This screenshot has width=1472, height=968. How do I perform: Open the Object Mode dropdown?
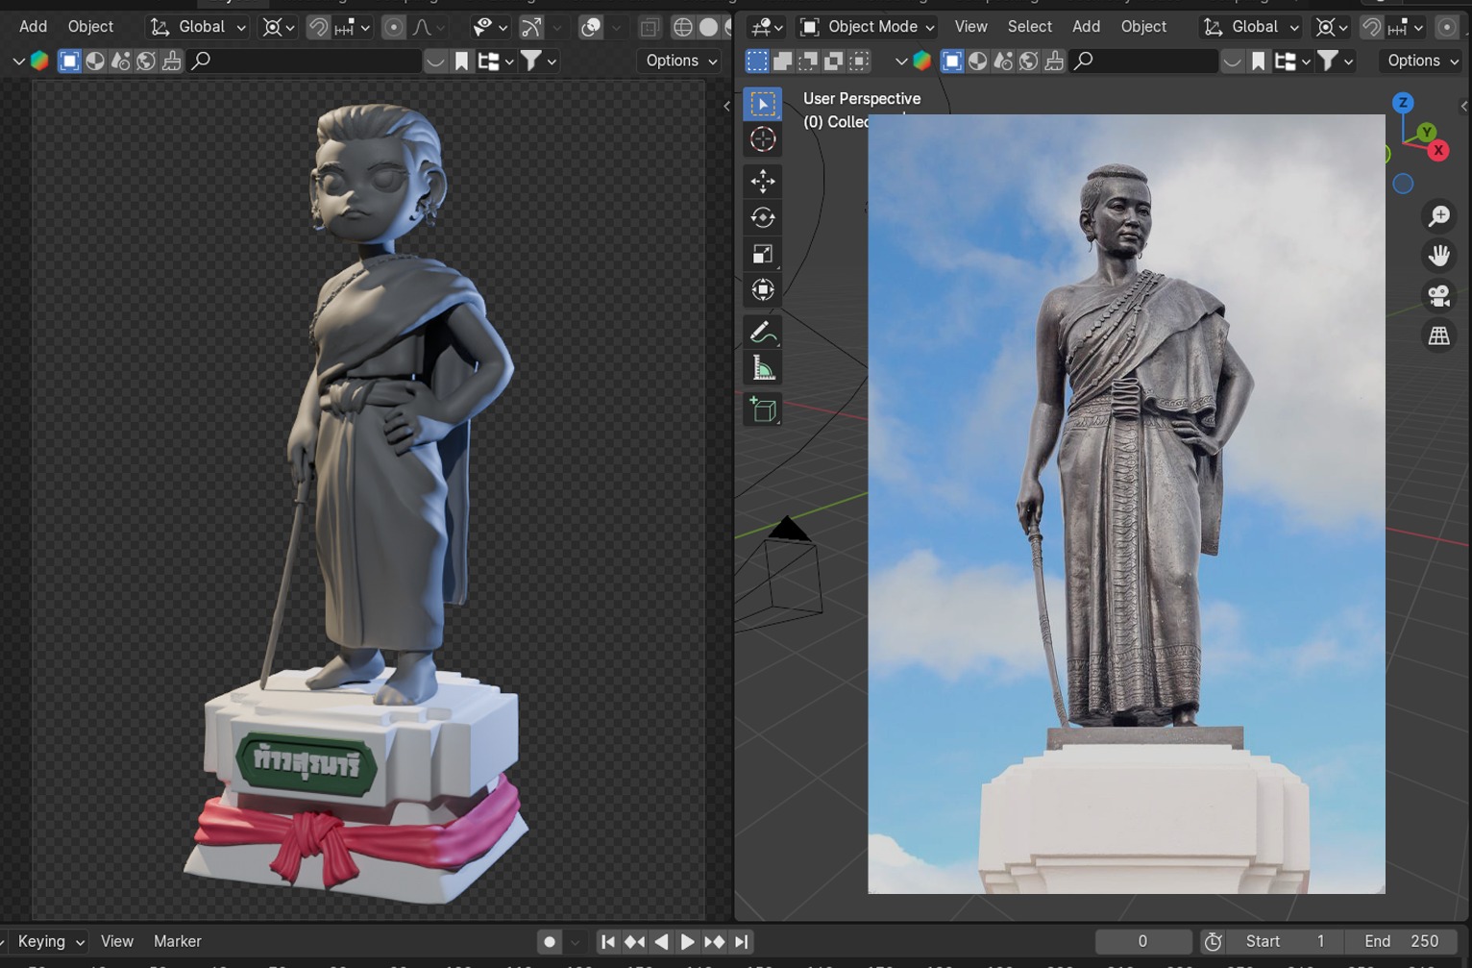pyautogui.click(x=867, y=27)
